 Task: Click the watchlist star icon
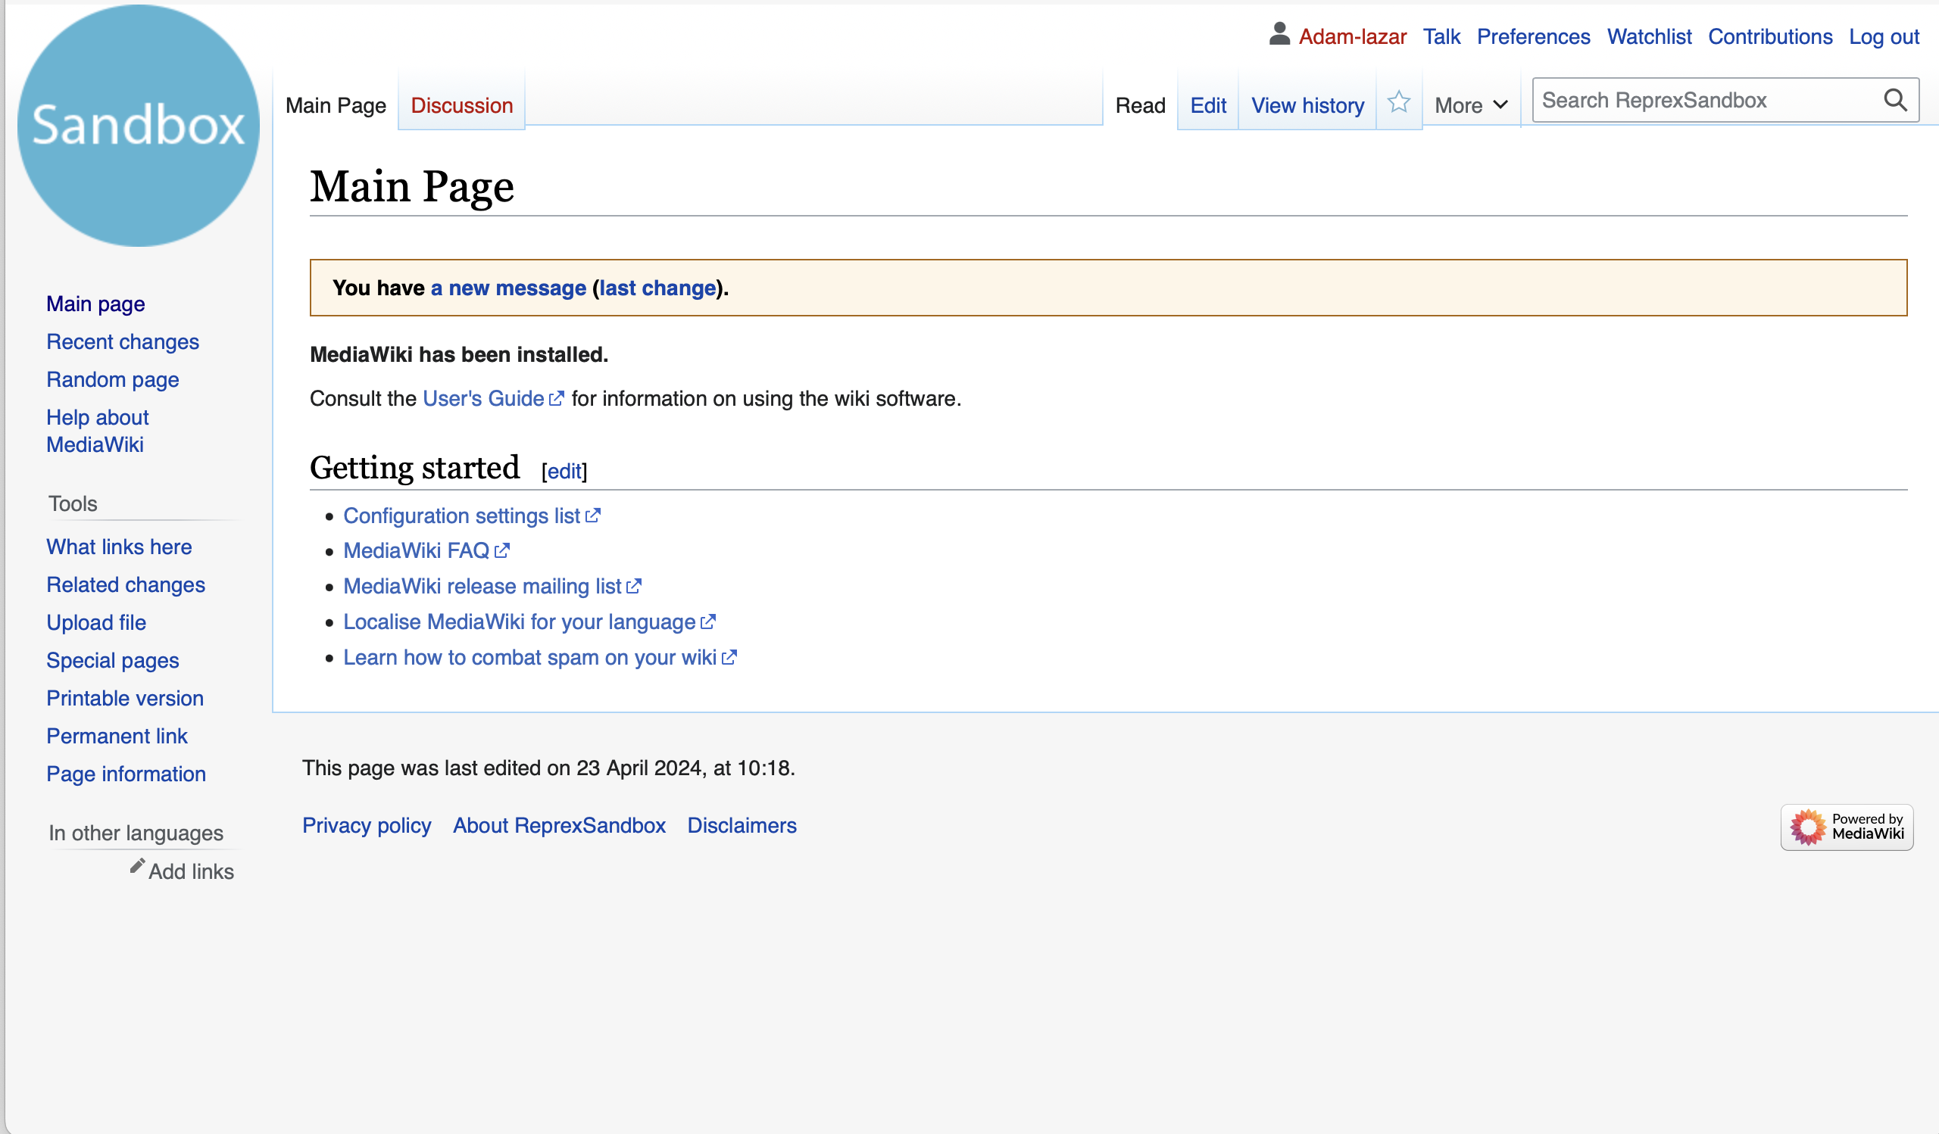(1398, 102)
